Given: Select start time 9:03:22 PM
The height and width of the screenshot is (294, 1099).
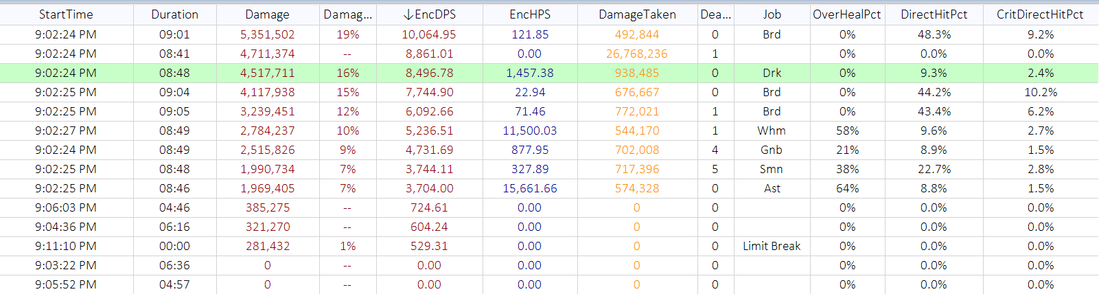Looking at the screenshot, I should tap(66, 265).
